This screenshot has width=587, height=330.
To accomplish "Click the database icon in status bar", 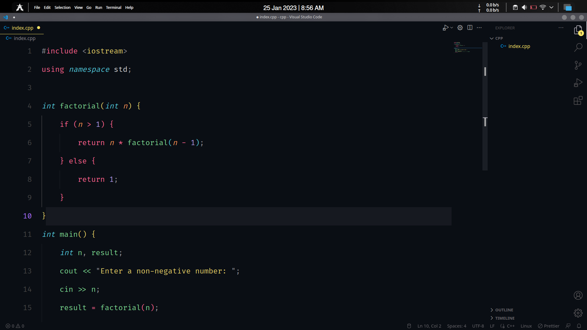I will click(x=409, y=326).
